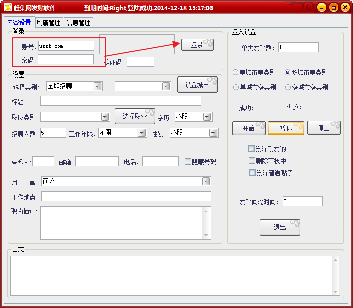Expand the 职位类别 dropdown
Image resolution: width=353 pixels, height=308 pixels.
click(105, 117)
